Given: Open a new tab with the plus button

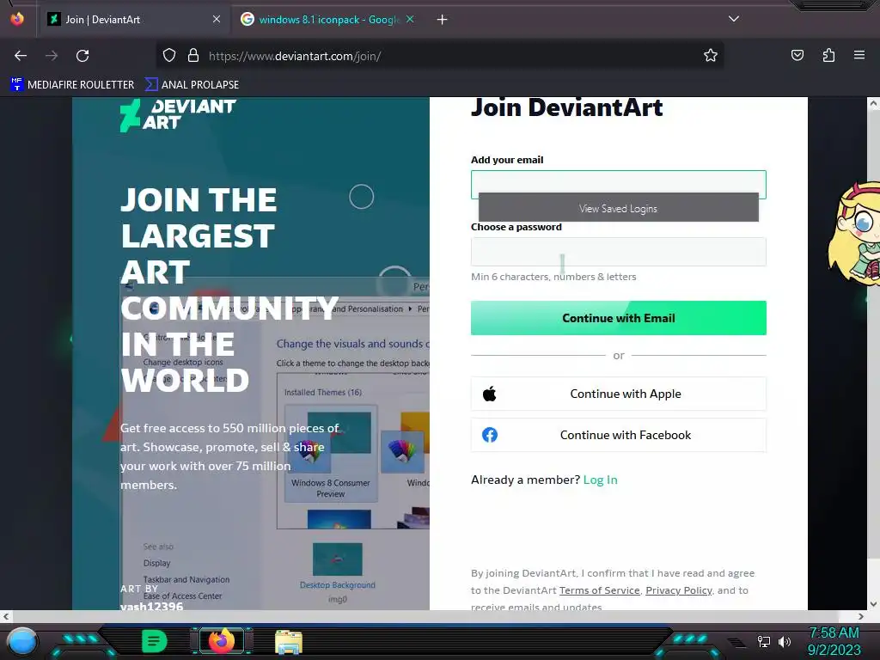Looking at the screenshot, I should pyautogui.click(x=443, y=20).
